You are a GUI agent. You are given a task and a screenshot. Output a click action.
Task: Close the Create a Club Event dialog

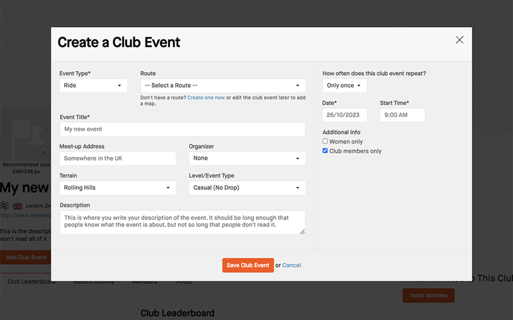[x=459, y=40]
